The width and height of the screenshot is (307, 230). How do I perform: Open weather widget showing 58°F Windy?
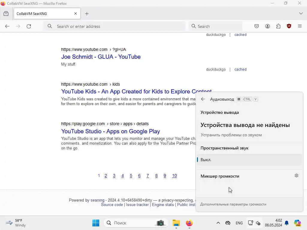pos(16,223)
